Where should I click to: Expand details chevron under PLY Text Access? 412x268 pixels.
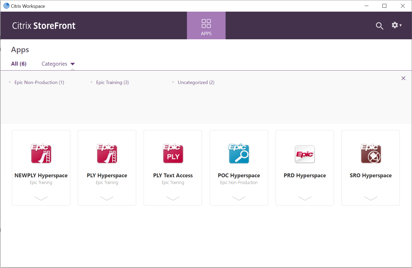pos(173,198)
